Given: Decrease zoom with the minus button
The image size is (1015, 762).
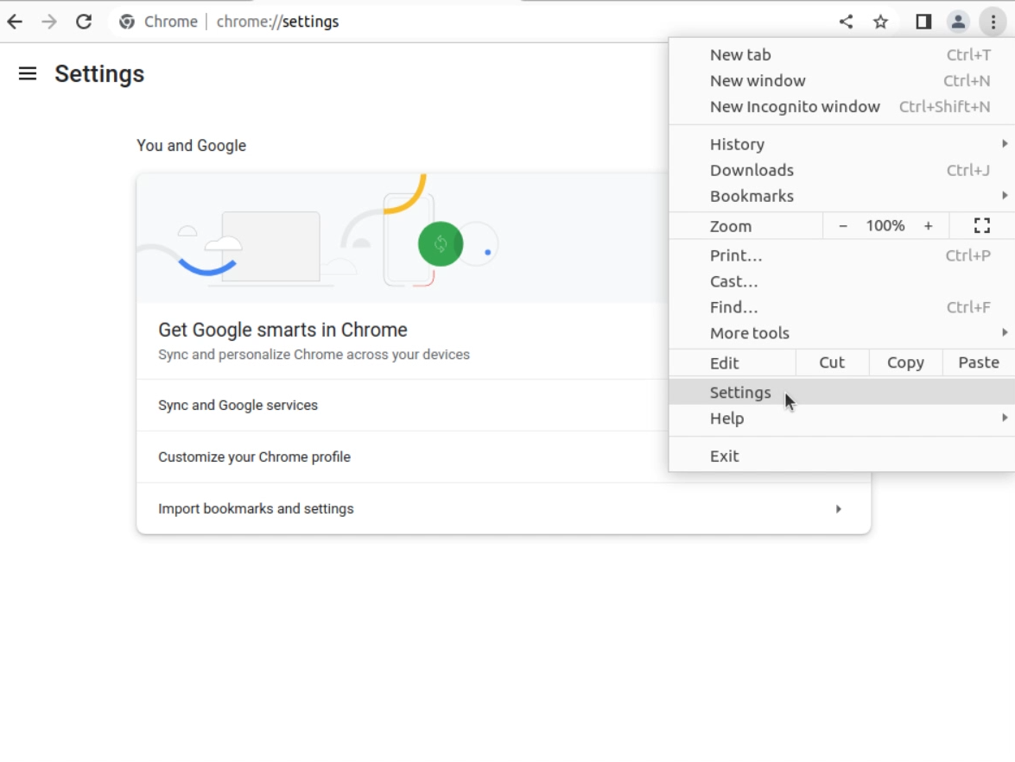Looking at the screenshot, I should click(x=843, y=226).
